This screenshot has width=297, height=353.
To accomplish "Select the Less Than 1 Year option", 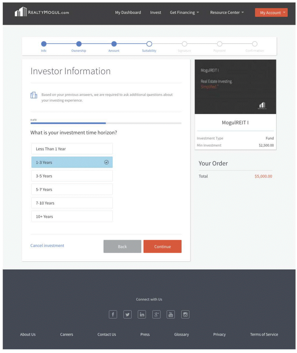I will [72, 149].
